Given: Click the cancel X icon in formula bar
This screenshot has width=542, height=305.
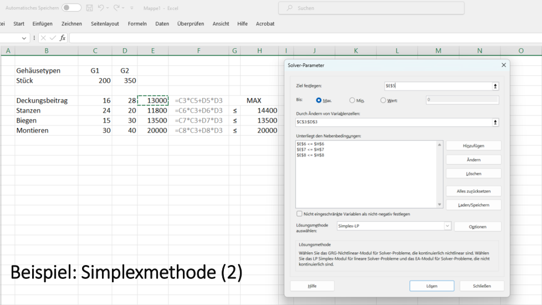Looking at the screenshot, I should pyautogui.click(x=43, y=38).
